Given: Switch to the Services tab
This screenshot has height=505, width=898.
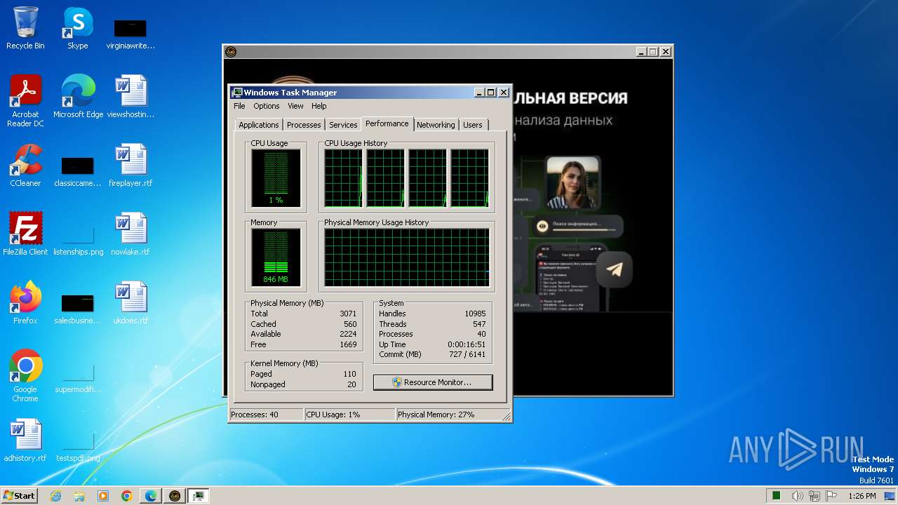Looking at the screenshot, I should tap(343, 125).
